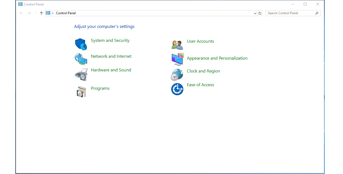Click the Control Panel icon in address bar
This screenshot has width=343, height=174.
pyautogui.click(x=48, y=13)
